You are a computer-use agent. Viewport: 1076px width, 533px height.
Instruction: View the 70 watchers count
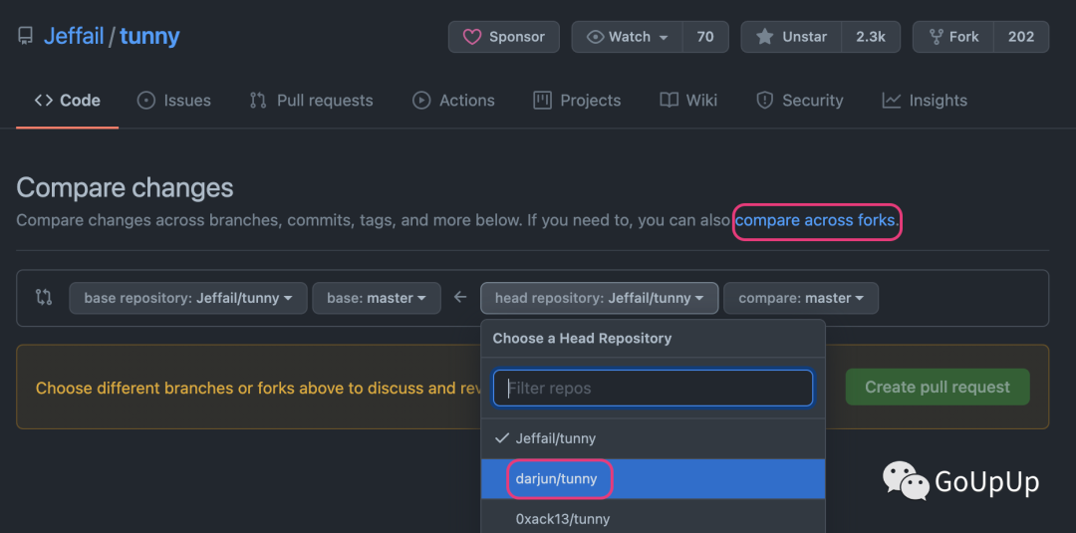[x=704, y=37]
